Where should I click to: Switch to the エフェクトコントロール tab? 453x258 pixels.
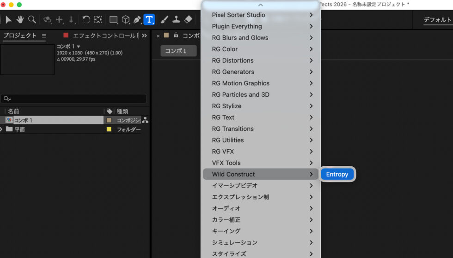point(105,36)
